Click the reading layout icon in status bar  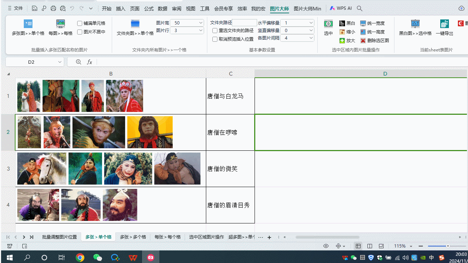click(381, 246)
